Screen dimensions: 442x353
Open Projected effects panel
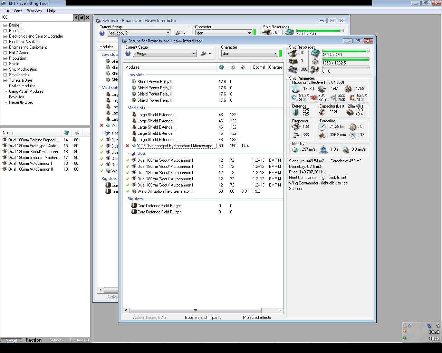click(x=257, y=317)
